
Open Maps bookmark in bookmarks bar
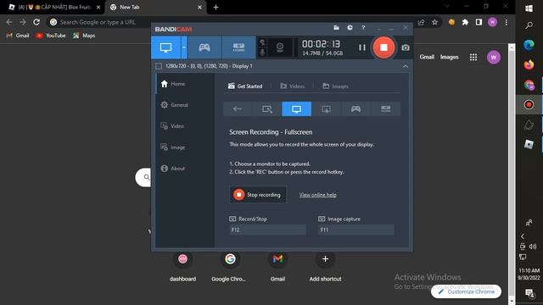click(x=84, y=36)
